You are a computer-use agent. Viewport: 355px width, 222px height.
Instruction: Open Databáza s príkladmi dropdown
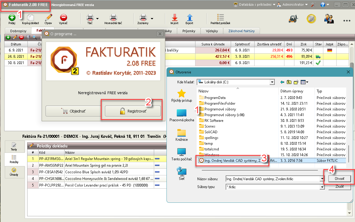(255, 5)
